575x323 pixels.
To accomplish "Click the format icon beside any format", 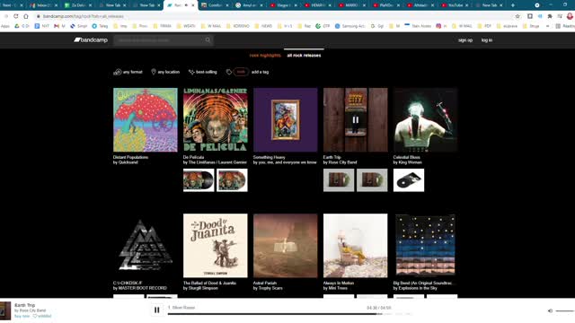I will point(118,72).
